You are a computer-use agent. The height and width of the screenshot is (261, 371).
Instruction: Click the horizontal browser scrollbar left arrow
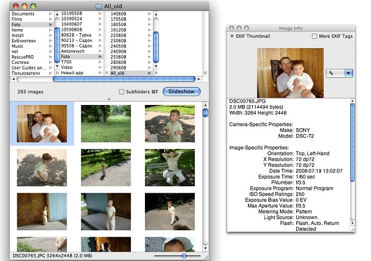pos(13,79)
